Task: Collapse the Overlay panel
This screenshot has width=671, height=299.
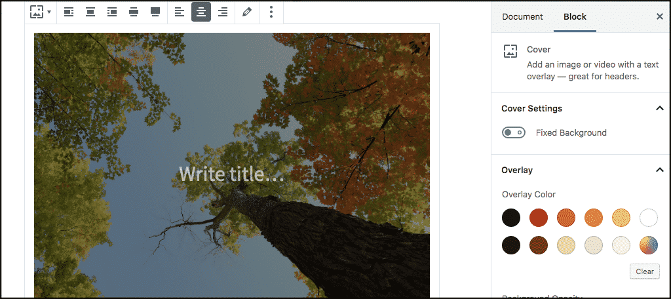Action: tap(659, 170)
